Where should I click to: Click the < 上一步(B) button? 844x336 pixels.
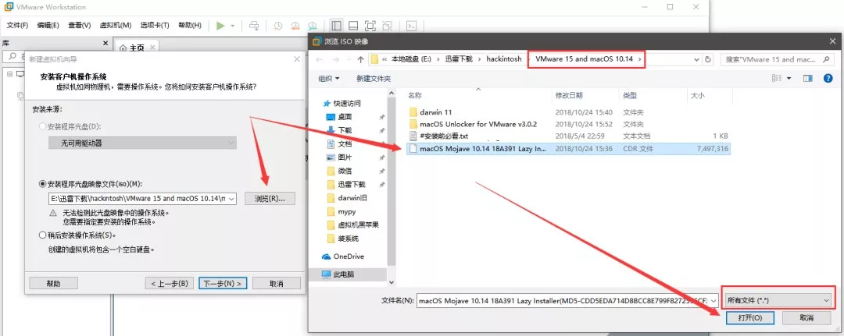click(x=169, y=284)
